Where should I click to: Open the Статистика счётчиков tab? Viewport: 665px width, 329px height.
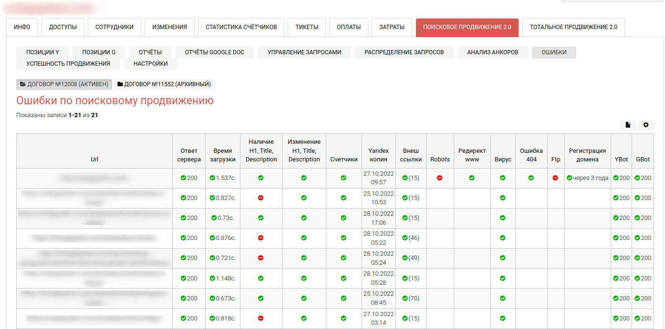(241, 27)
